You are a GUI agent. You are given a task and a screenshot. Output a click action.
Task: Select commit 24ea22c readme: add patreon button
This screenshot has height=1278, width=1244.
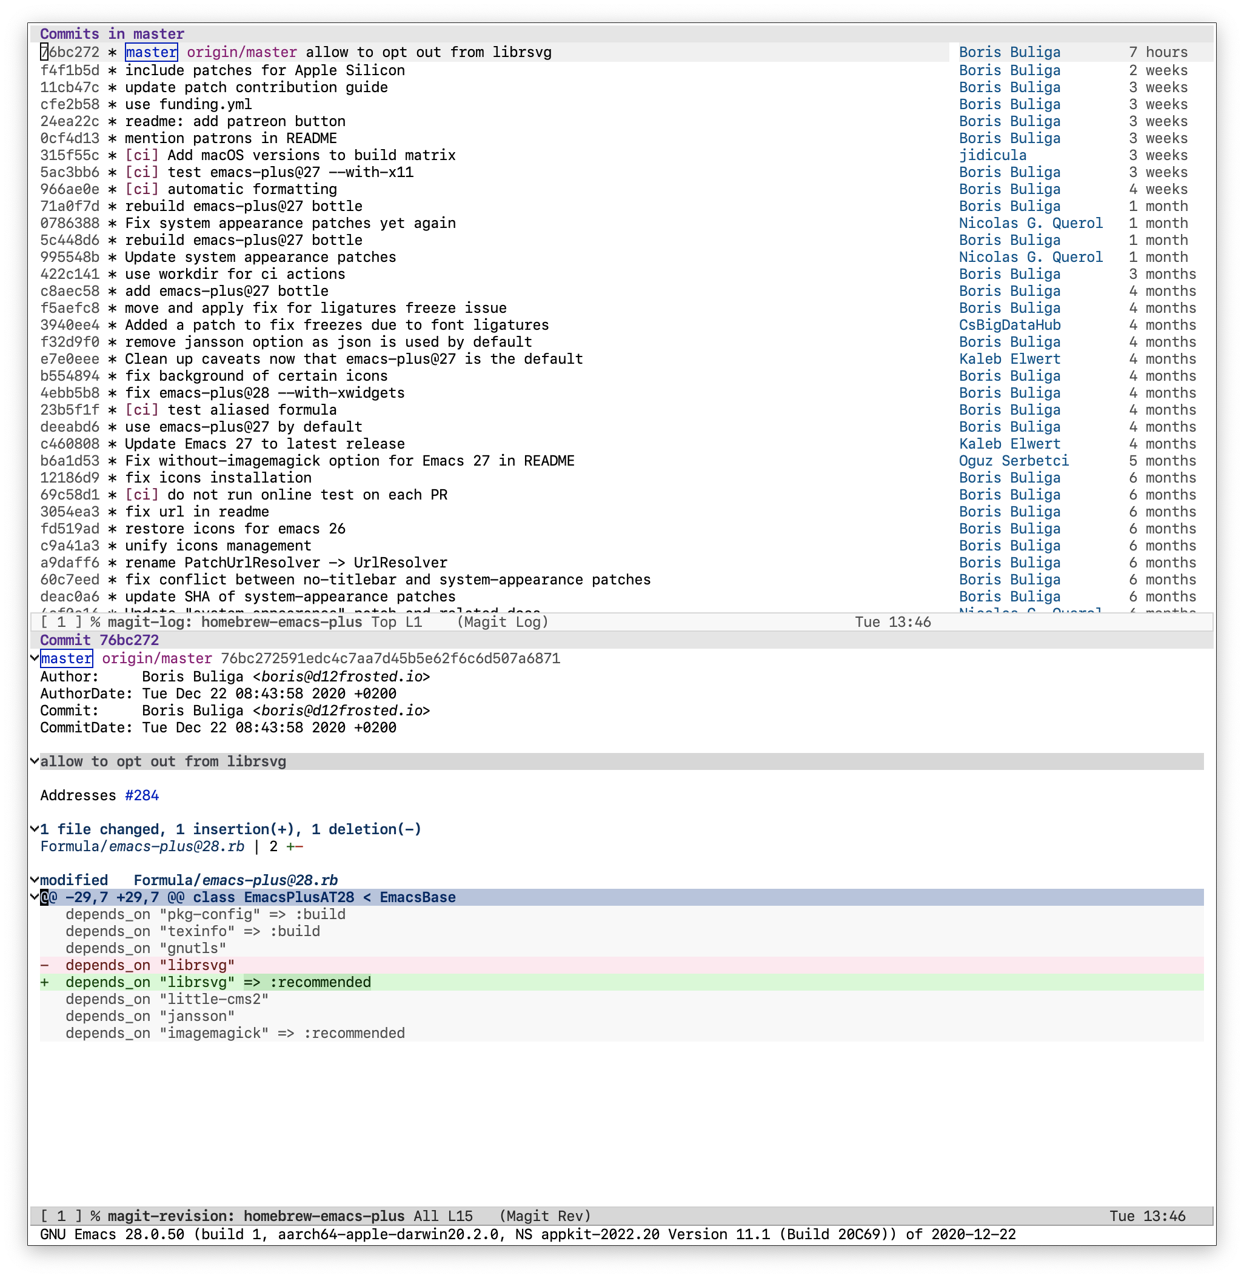(x=193, y=121)
